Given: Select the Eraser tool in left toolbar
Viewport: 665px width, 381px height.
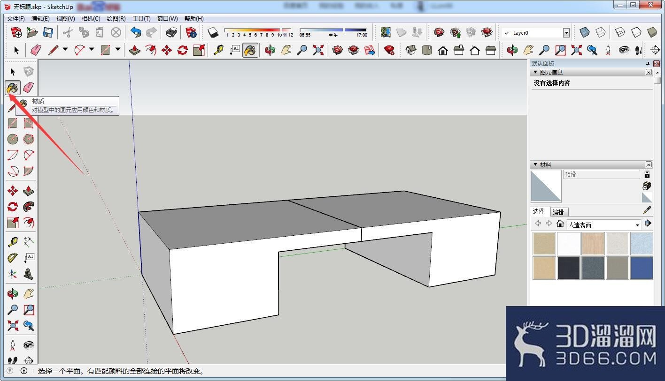Looking at the screenshot, I should pos(29,88).
